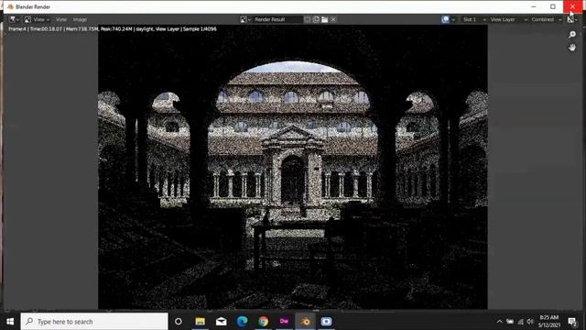The width and height of the screenshot is (586, 330).
Task: Open the editor type selector
Action: pyautogui.click(x=15, y=19)
